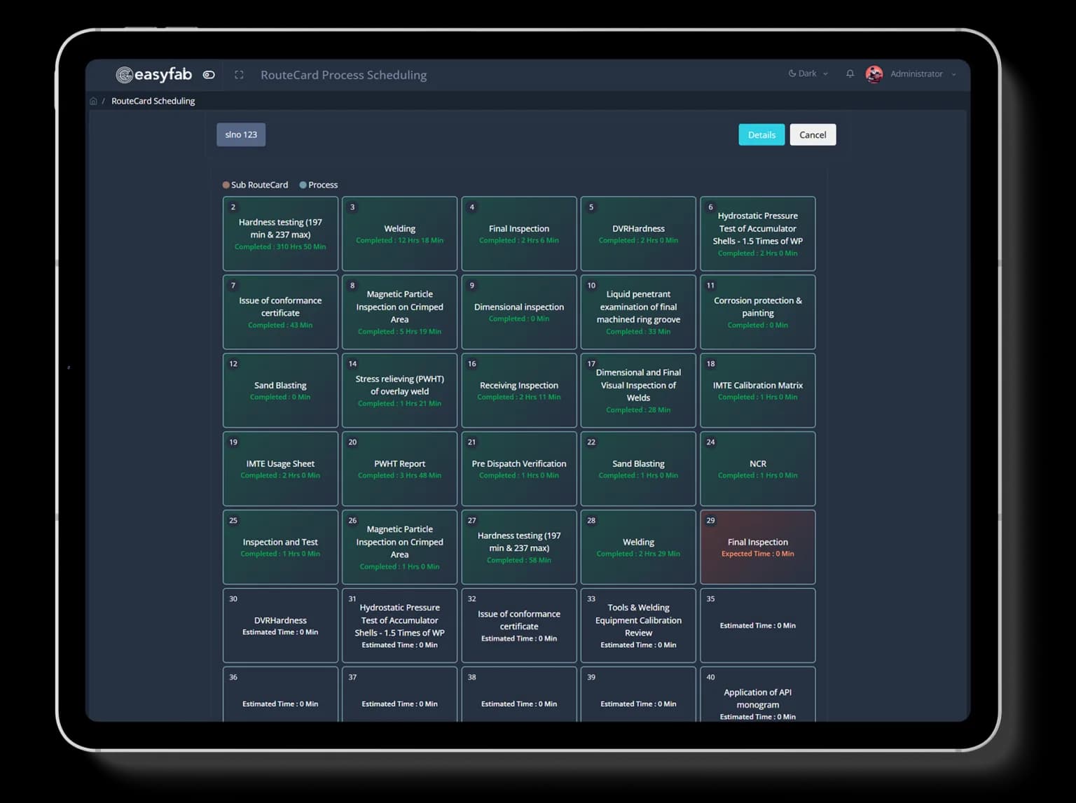Screen dimensions: 1076x803
Task: Select empty card numbered 36
Action: (x=280, y=694)
